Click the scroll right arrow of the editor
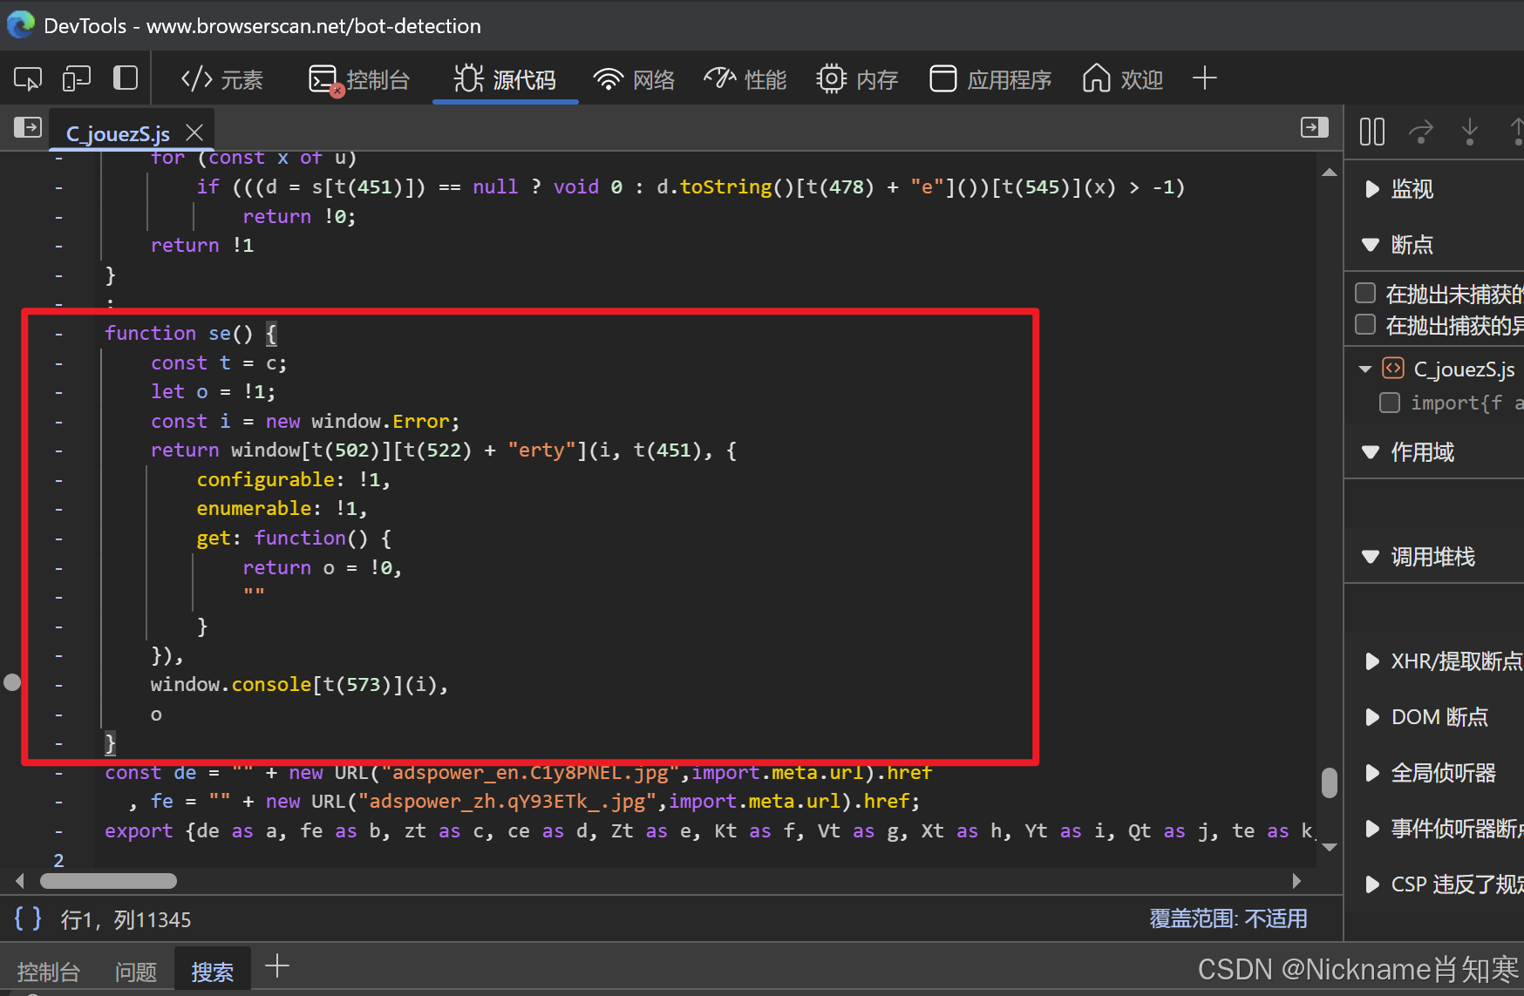1524x996 pixels. click(x=1296, y=881)
